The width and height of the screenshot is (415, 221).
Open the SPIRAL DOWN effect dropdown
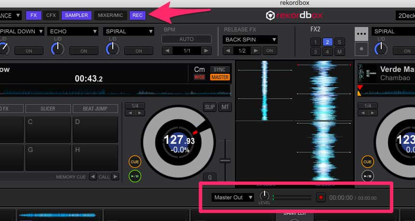pos(22,31)
